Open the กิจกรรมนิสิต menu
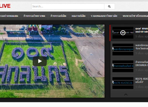Image resolution: width=148 pixels, height=107 pixels. [59, 16]
